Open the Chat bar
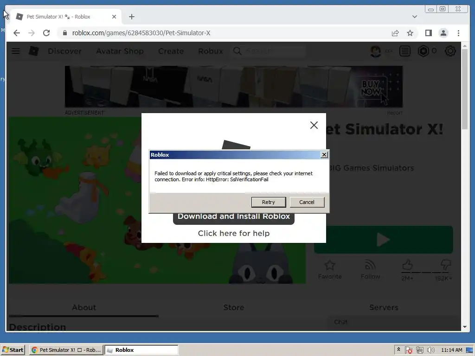Viewport: 475px width, 356px height. pos(393,322)
